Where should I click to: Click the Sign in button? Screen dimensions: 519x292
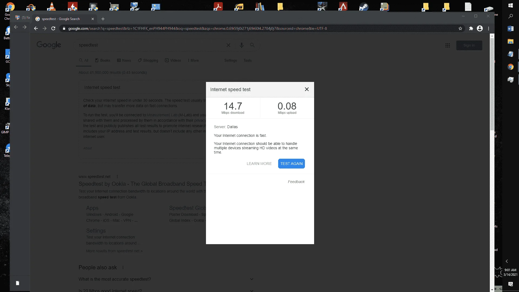click(469, 45)
